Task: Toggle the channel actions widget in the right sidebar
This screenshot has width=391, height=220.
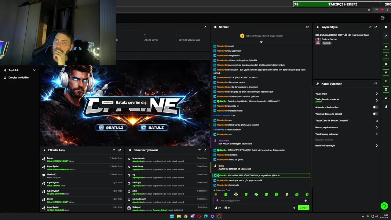Action: pyautogui.click(x=386, y=90)
